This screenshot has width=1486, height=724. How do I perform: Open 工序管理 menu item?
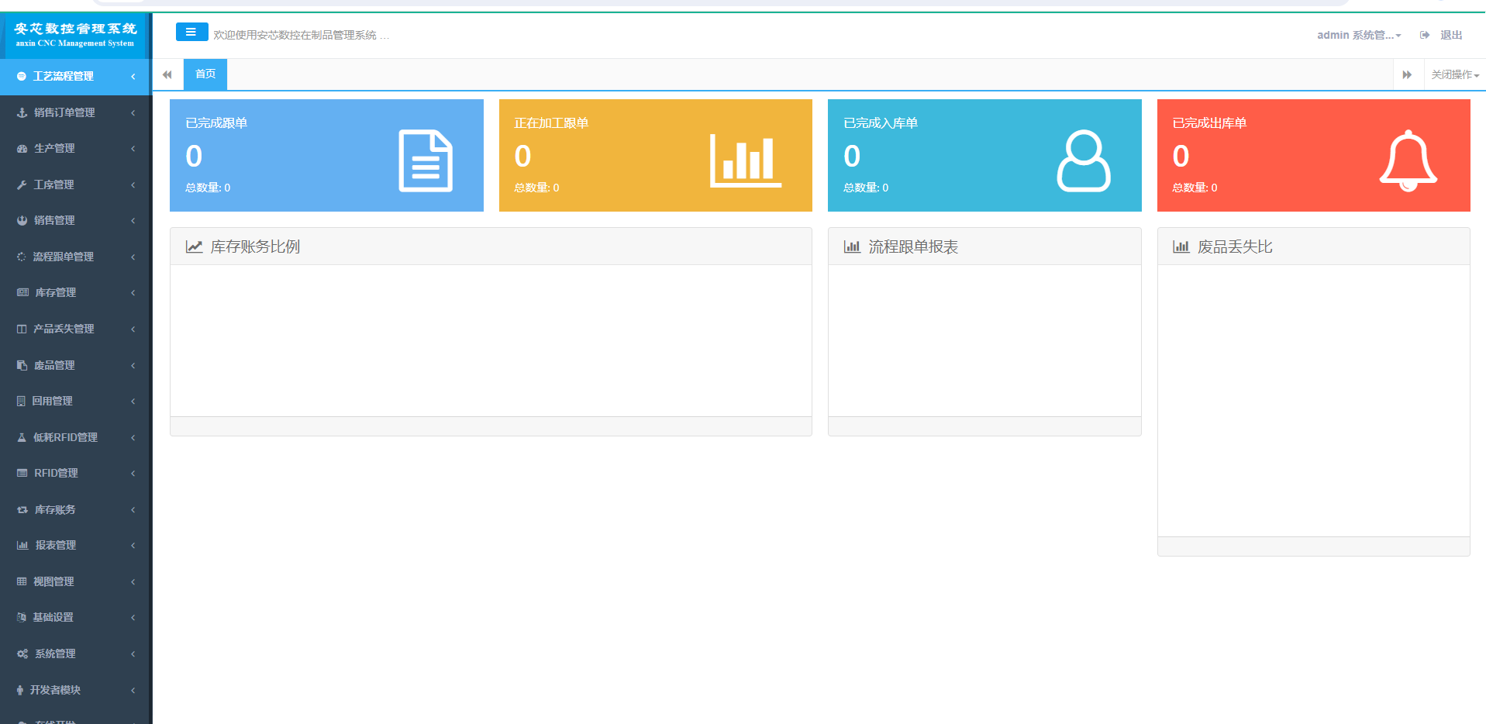(x=76, y=184)
